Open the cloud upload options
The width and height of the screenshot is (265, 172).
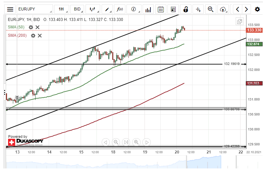223,9
